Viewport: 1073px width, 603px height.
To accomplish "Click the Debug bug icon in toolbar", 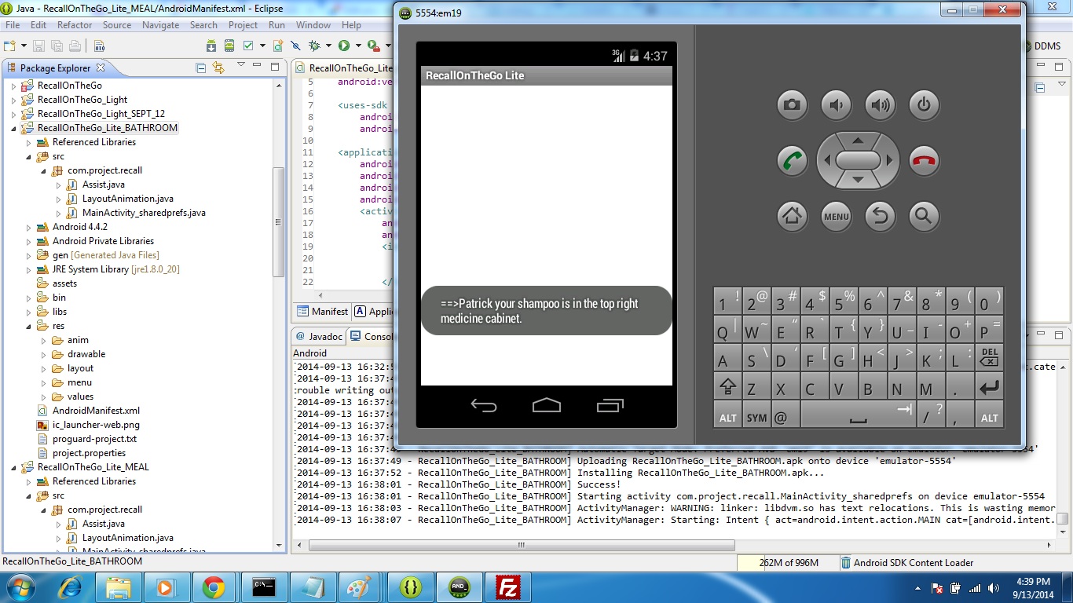I will pos(315,46).
